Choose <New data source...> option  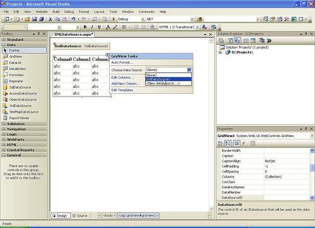point(168,83)
